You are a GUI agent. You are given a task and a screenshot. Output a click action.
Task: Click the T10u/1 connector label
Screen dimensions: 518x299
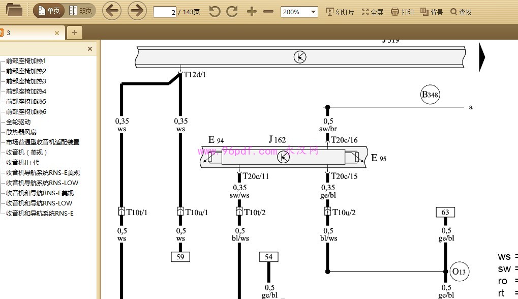(x=197, y=212)
